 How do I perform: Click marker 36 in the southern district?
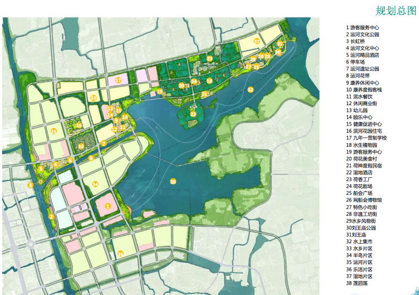120,253
